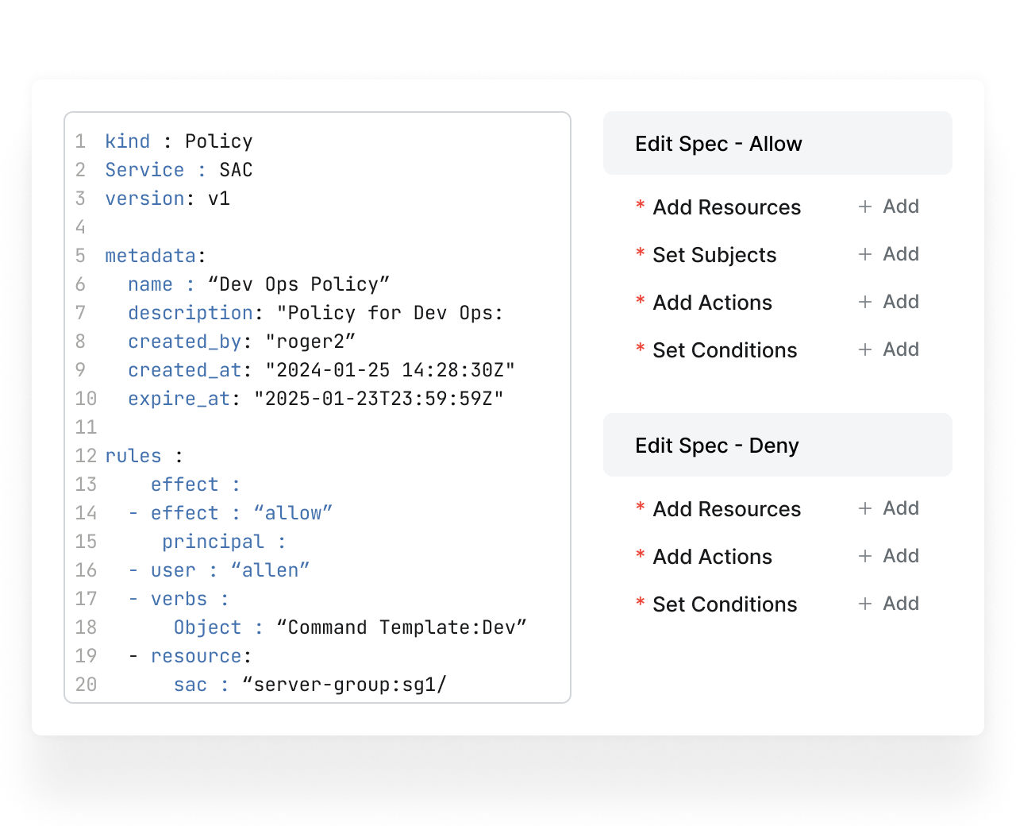Collapse the Edit Spec - Allow section header
1016x826 pixels.
pos(777,144)
